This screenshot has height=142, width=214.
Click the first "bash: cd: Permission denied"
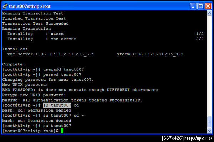click(37, 111)
